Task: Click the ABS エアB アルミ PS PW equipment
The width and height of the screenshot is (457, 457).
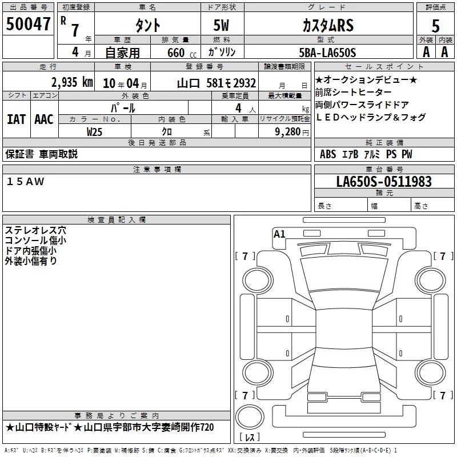Action: pos(366,154)
